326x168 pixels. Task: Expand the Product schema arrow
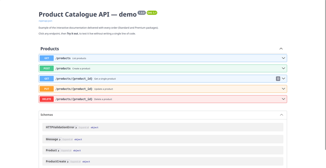click(59, 150)
